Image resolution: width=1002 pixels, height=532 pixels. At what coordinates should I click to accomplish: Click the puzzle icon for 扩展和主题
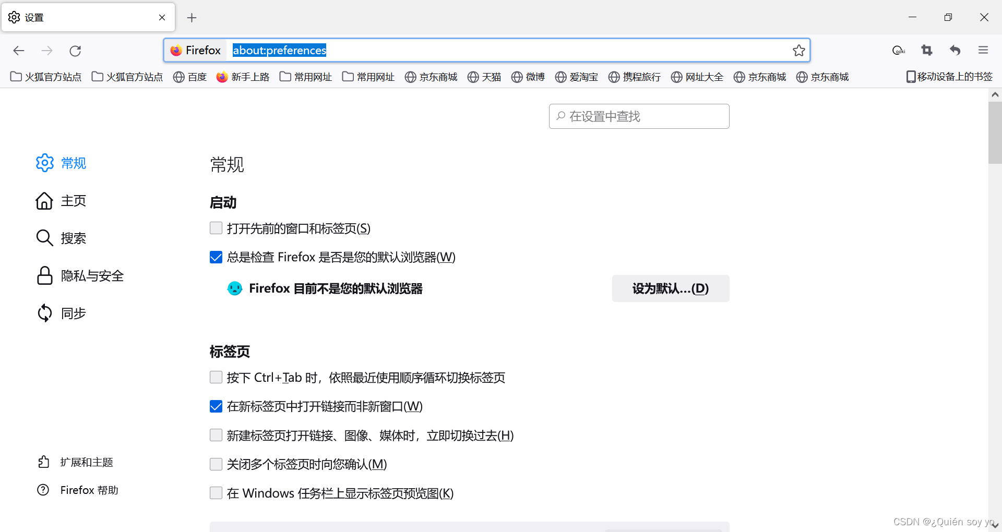pyautogui.click(x=43, y=462)
